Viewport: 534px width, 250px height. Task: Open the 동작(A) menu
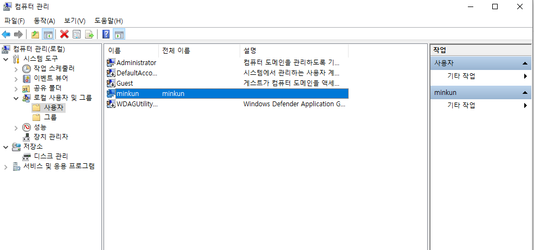44,21
